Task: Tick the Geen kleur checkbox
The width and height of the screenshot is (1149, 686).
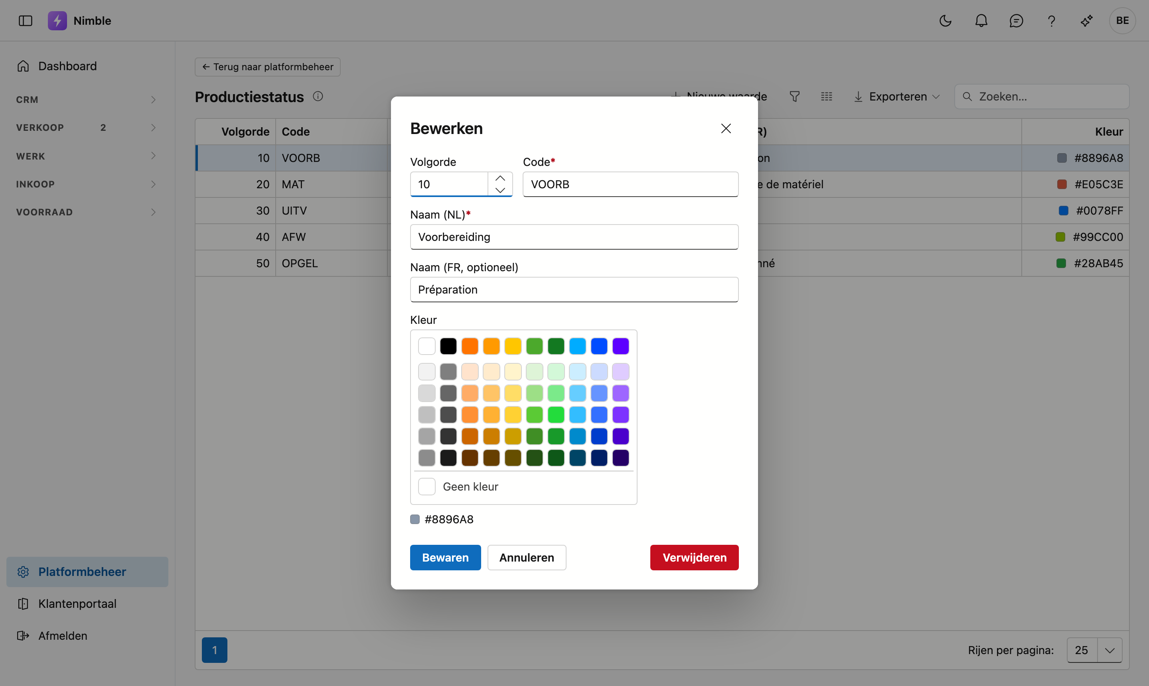Action: click(426, 487)
